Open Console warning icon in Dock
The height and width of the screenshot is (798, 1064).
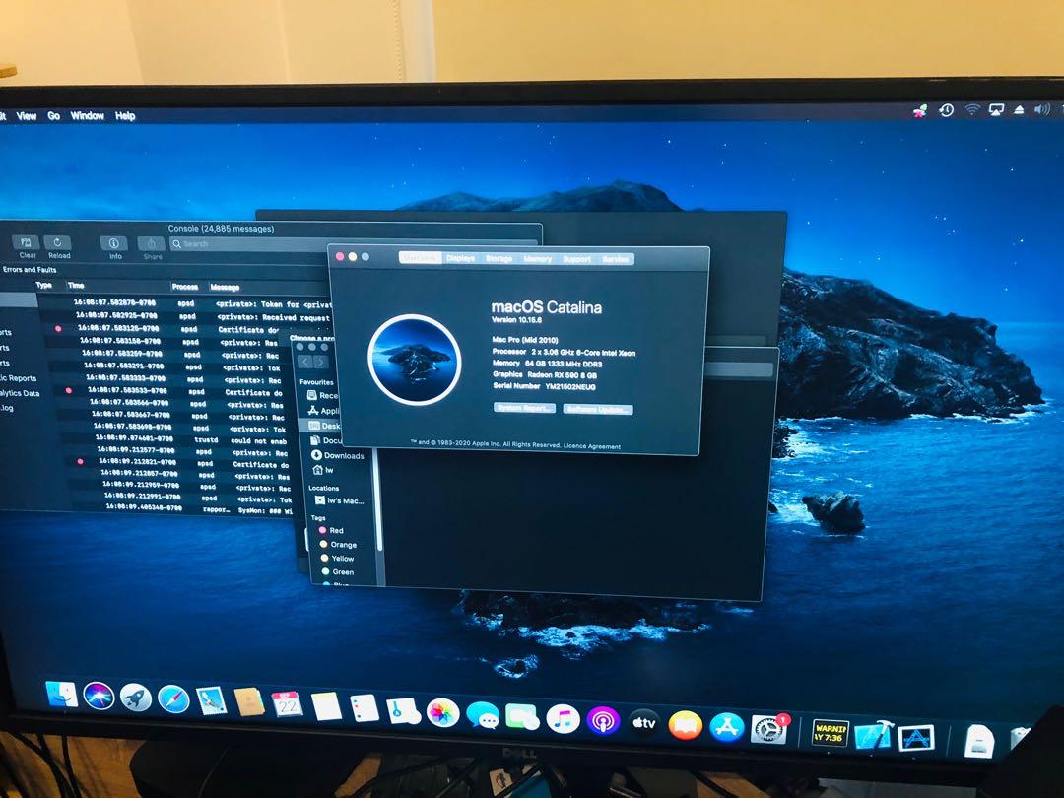point(830,733)
